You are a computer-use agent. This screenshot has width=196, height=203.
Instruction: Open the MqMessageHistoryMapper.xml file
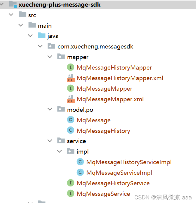point(120,78)
